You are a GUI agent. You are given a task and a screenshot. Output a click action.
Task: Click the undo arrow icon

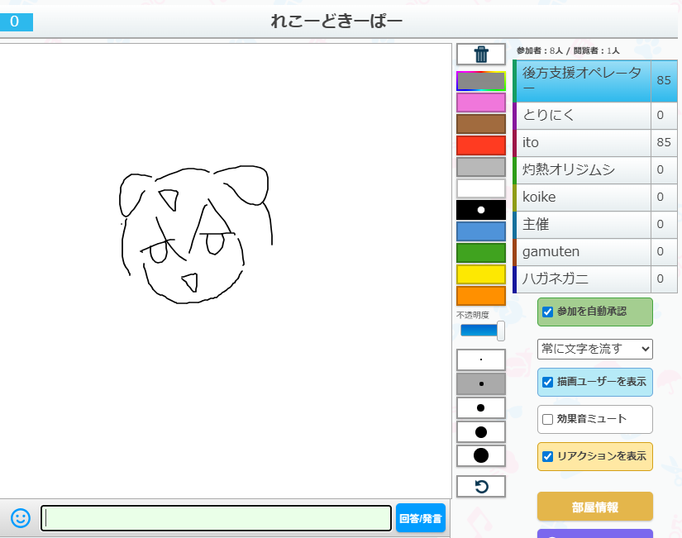tap(481, 487)
